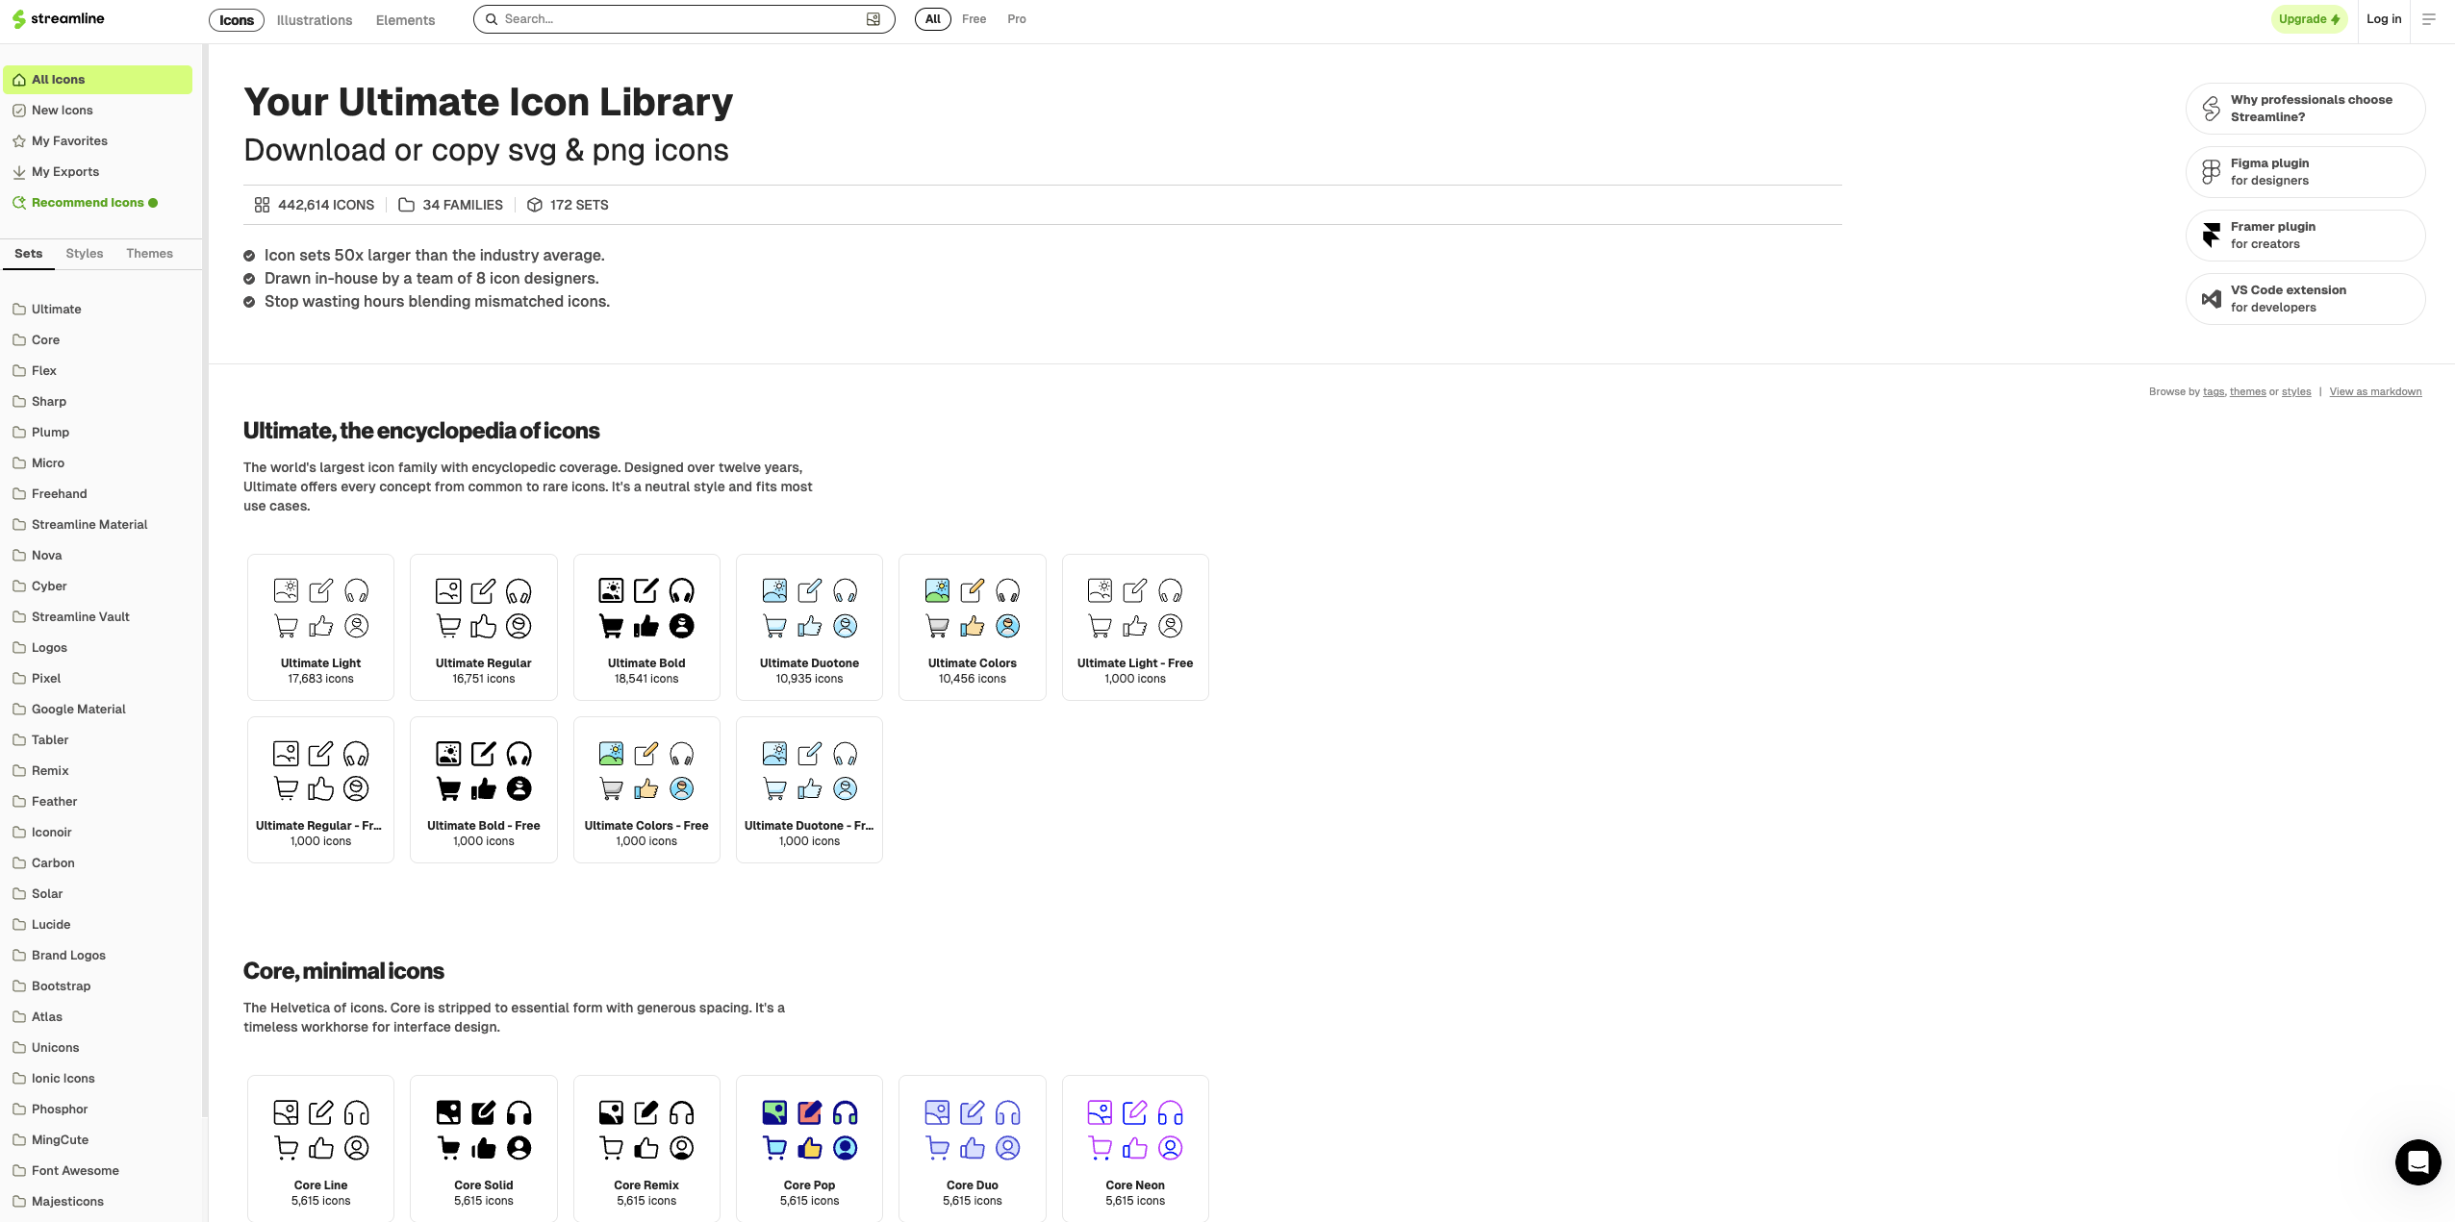Click the folder icon beside 34 FAMILIES
This screenshot has width=2455, height=1222.
(x=406, y=205)
